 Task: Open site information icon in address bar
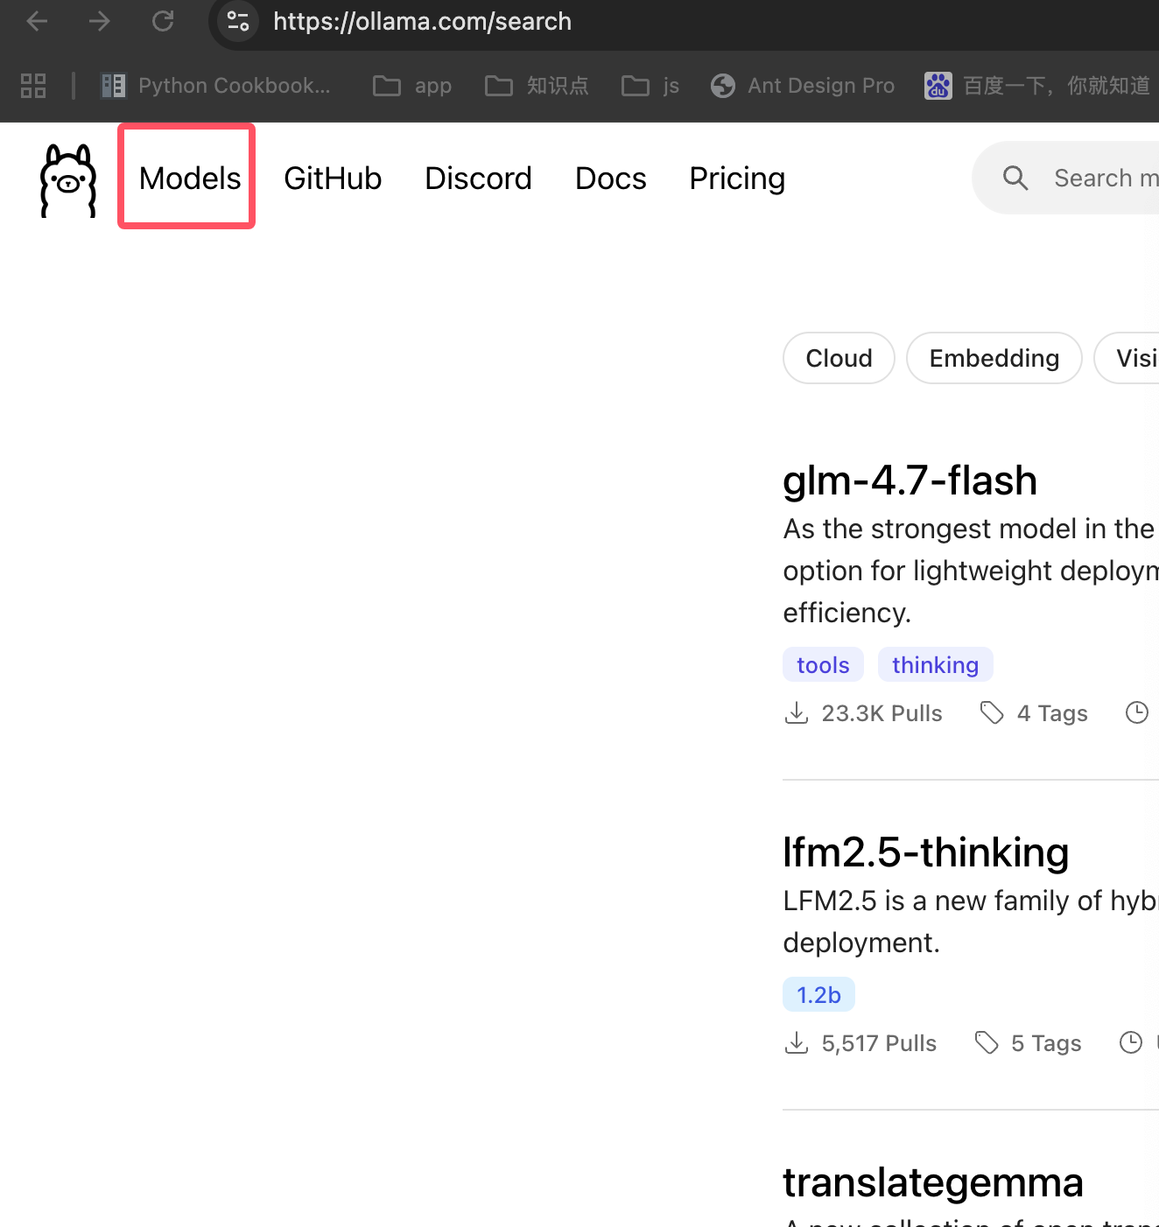coord(237,21)
